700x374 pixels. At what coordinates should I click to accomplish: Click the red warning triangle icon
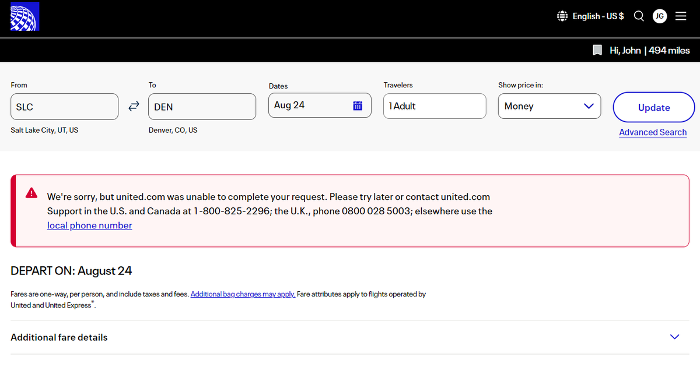coord(32,194)
